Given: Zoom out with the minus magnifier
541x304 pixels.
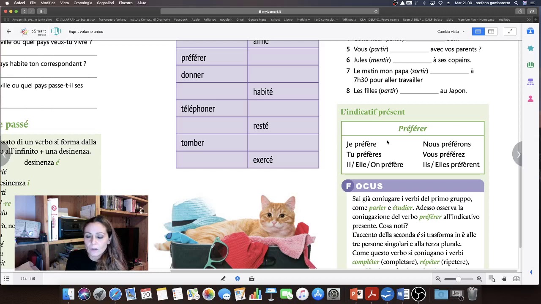Looking at the screenshot, I should pyautogui.click(x=438, y=279).
